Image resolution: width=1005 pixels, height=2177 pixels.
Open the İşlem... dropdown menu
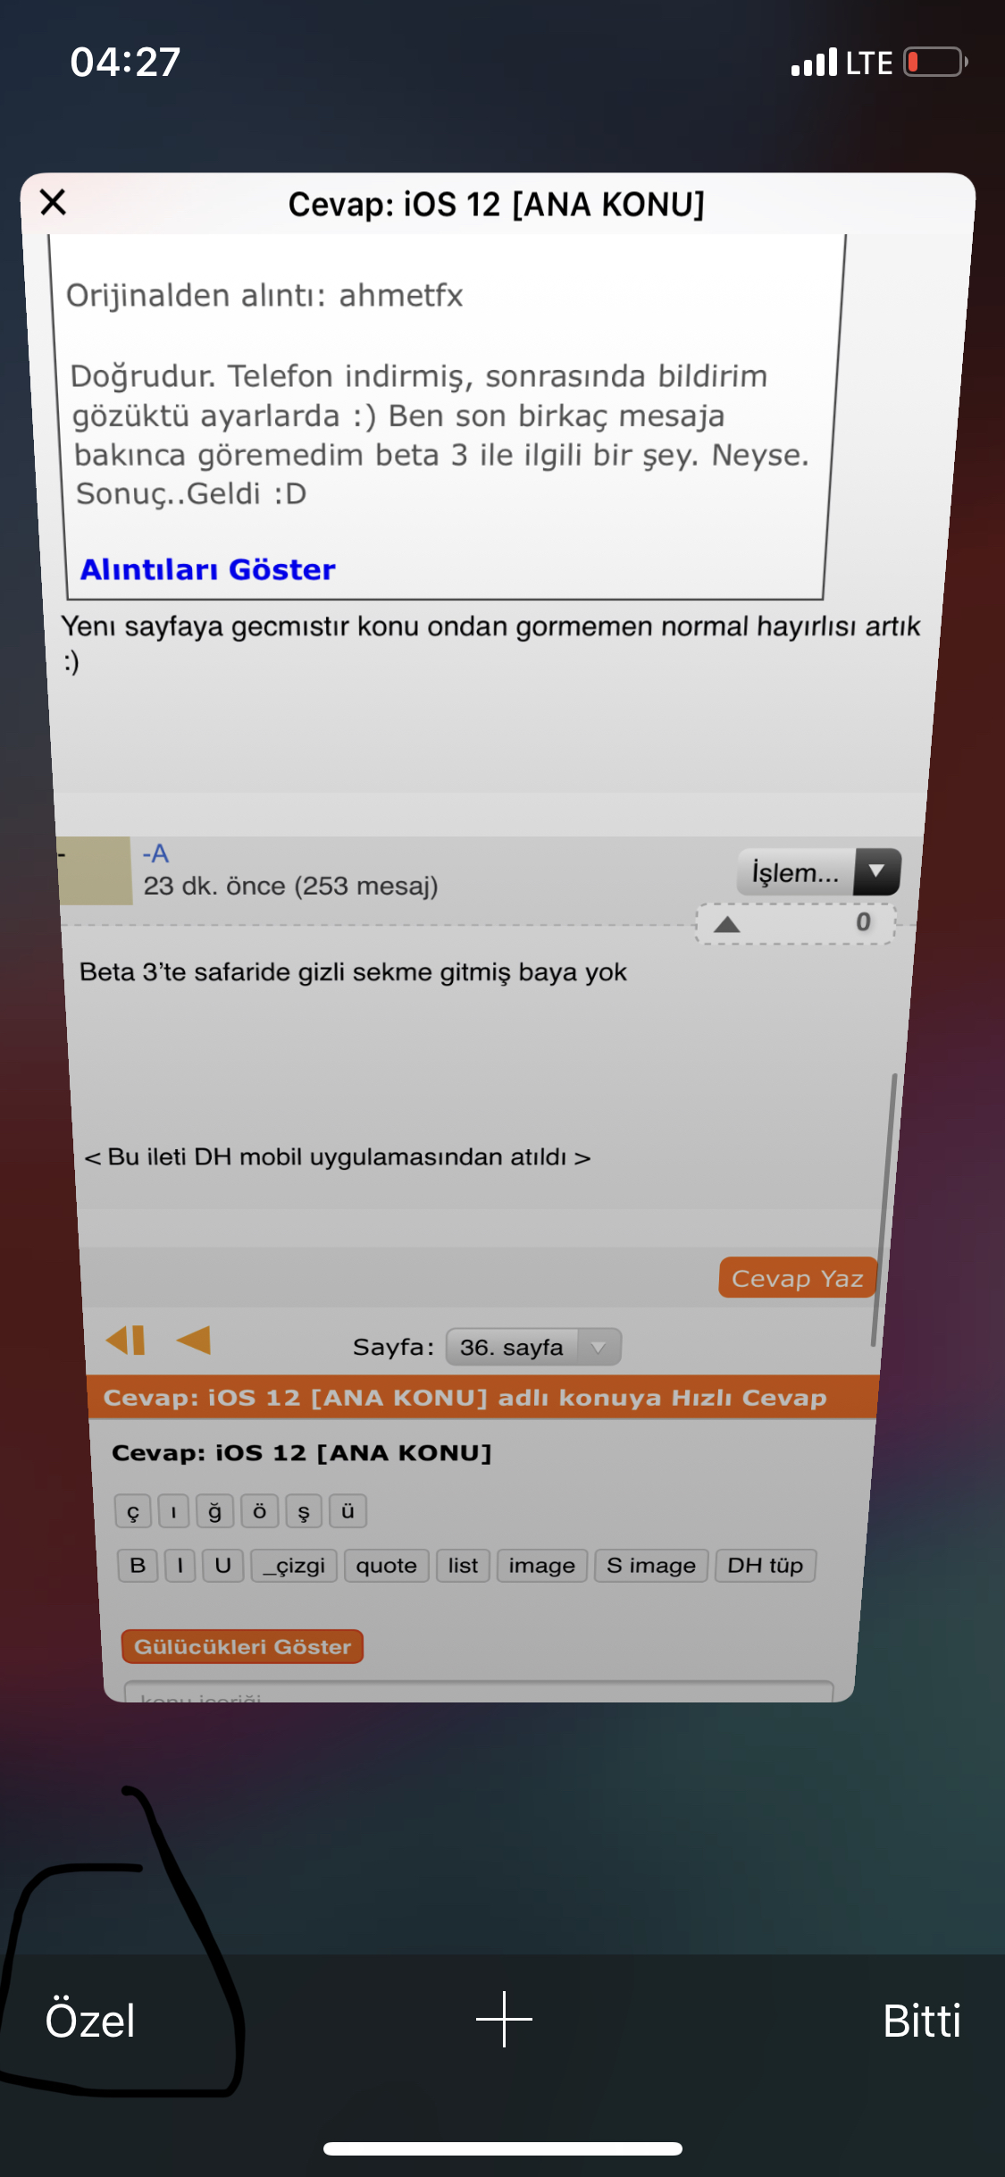(818, 872)
